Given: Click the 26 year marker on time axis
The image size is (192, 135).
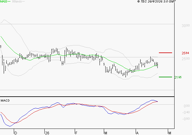Looking at the screenshot, I should tap(47, 133).
